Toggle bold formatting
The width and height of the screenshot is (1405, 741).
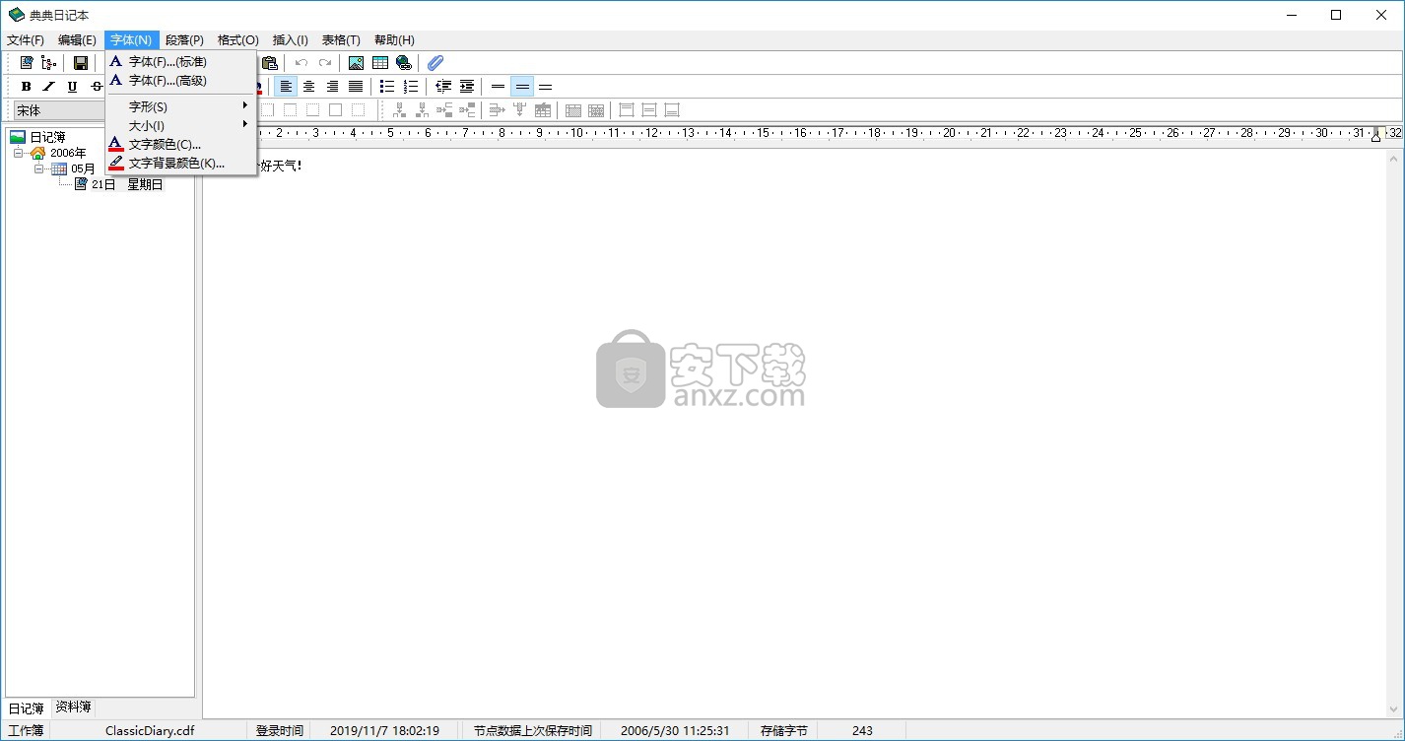tap(26, 87)
